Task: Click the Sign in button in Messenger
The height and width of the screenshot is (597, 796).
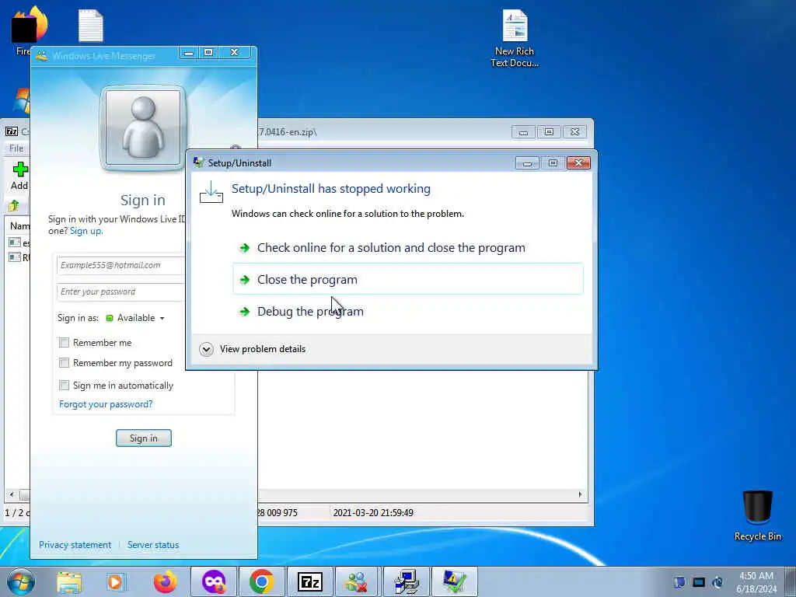Action: click(x=144, y=438)
